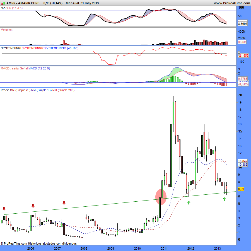251x251 pixels.
Task: Click the 2012 year label on time axis
Action: coord(191,248)
